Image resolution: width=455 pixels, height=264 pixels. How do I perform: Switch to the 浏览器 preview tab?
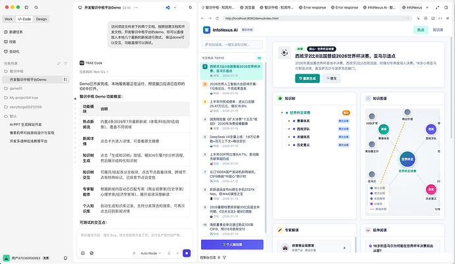247,7
